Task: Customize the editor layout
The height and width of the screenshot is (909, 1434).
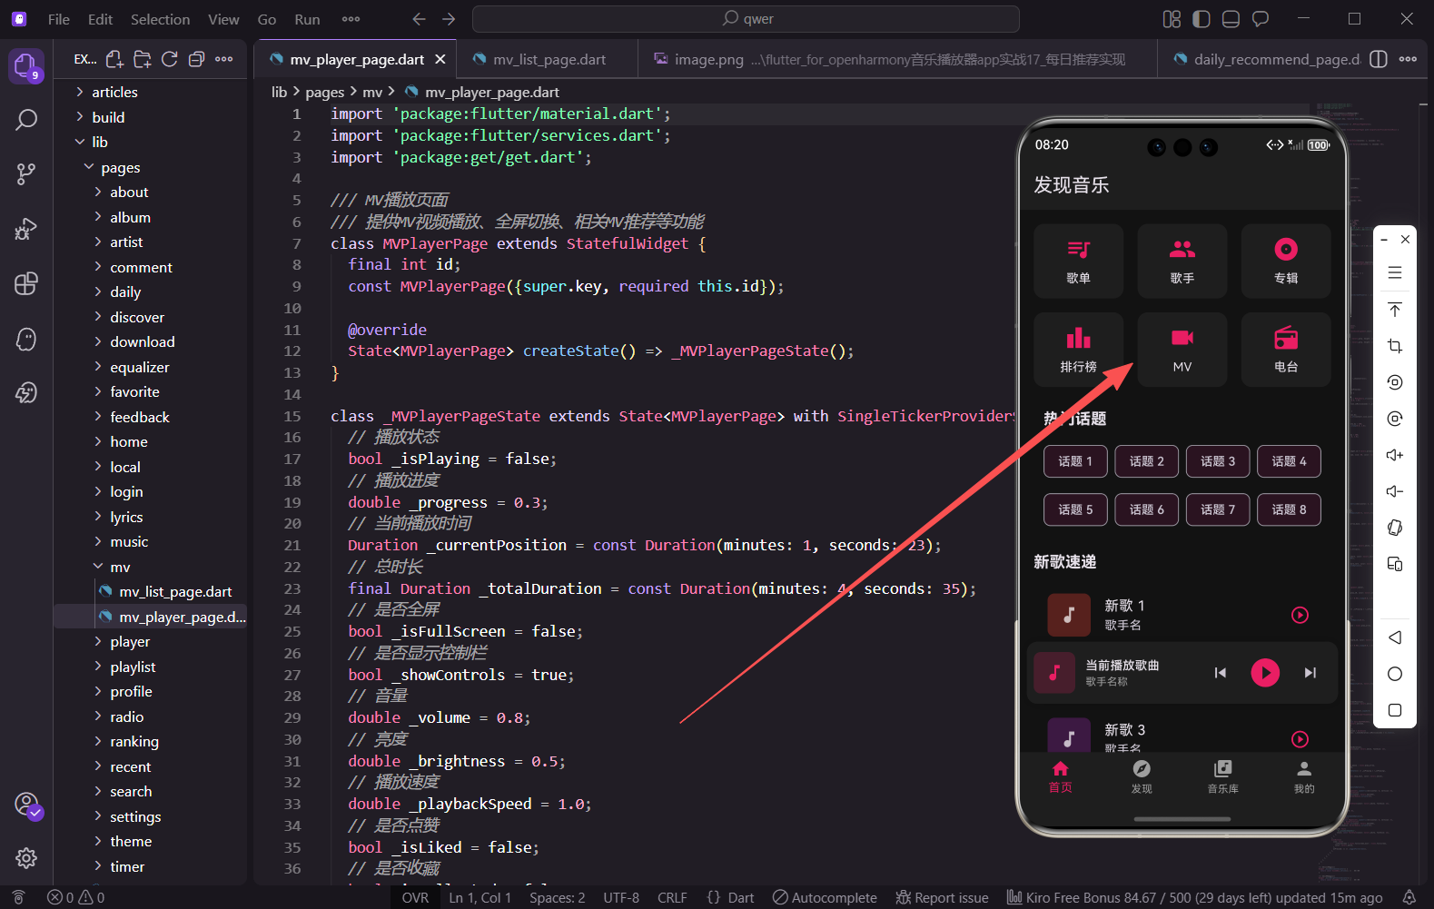Action: pos(1172,19)
